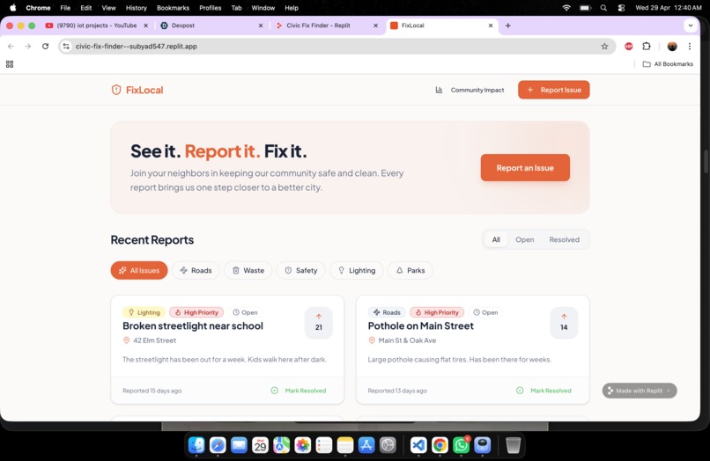710x461 pixels.
Task: Open the Chrome profile avatar
Action: point(672,46)
